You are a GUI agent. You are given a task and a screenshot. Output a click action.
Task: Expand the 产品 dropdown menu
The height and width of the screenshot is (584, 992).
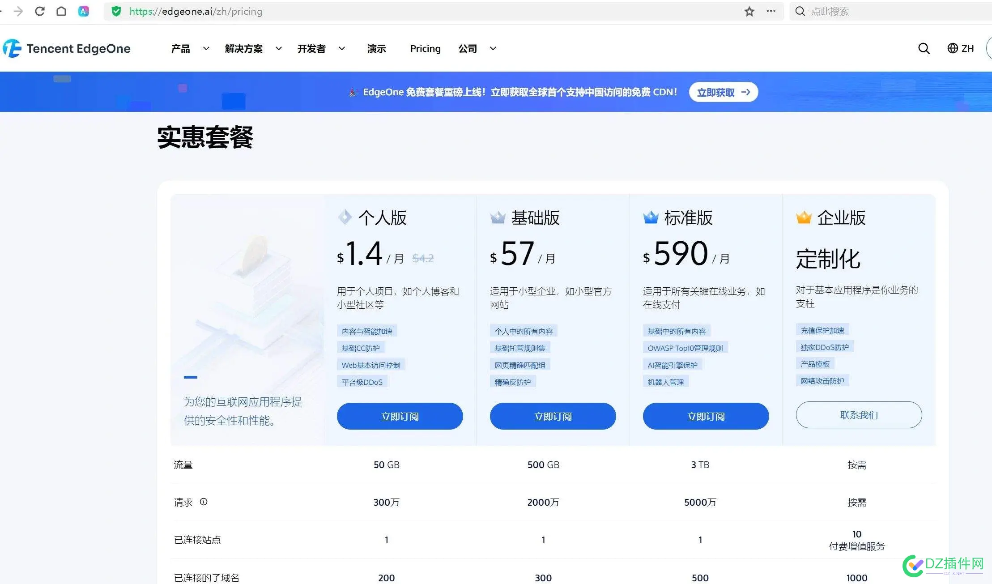(x=190, y=48)
